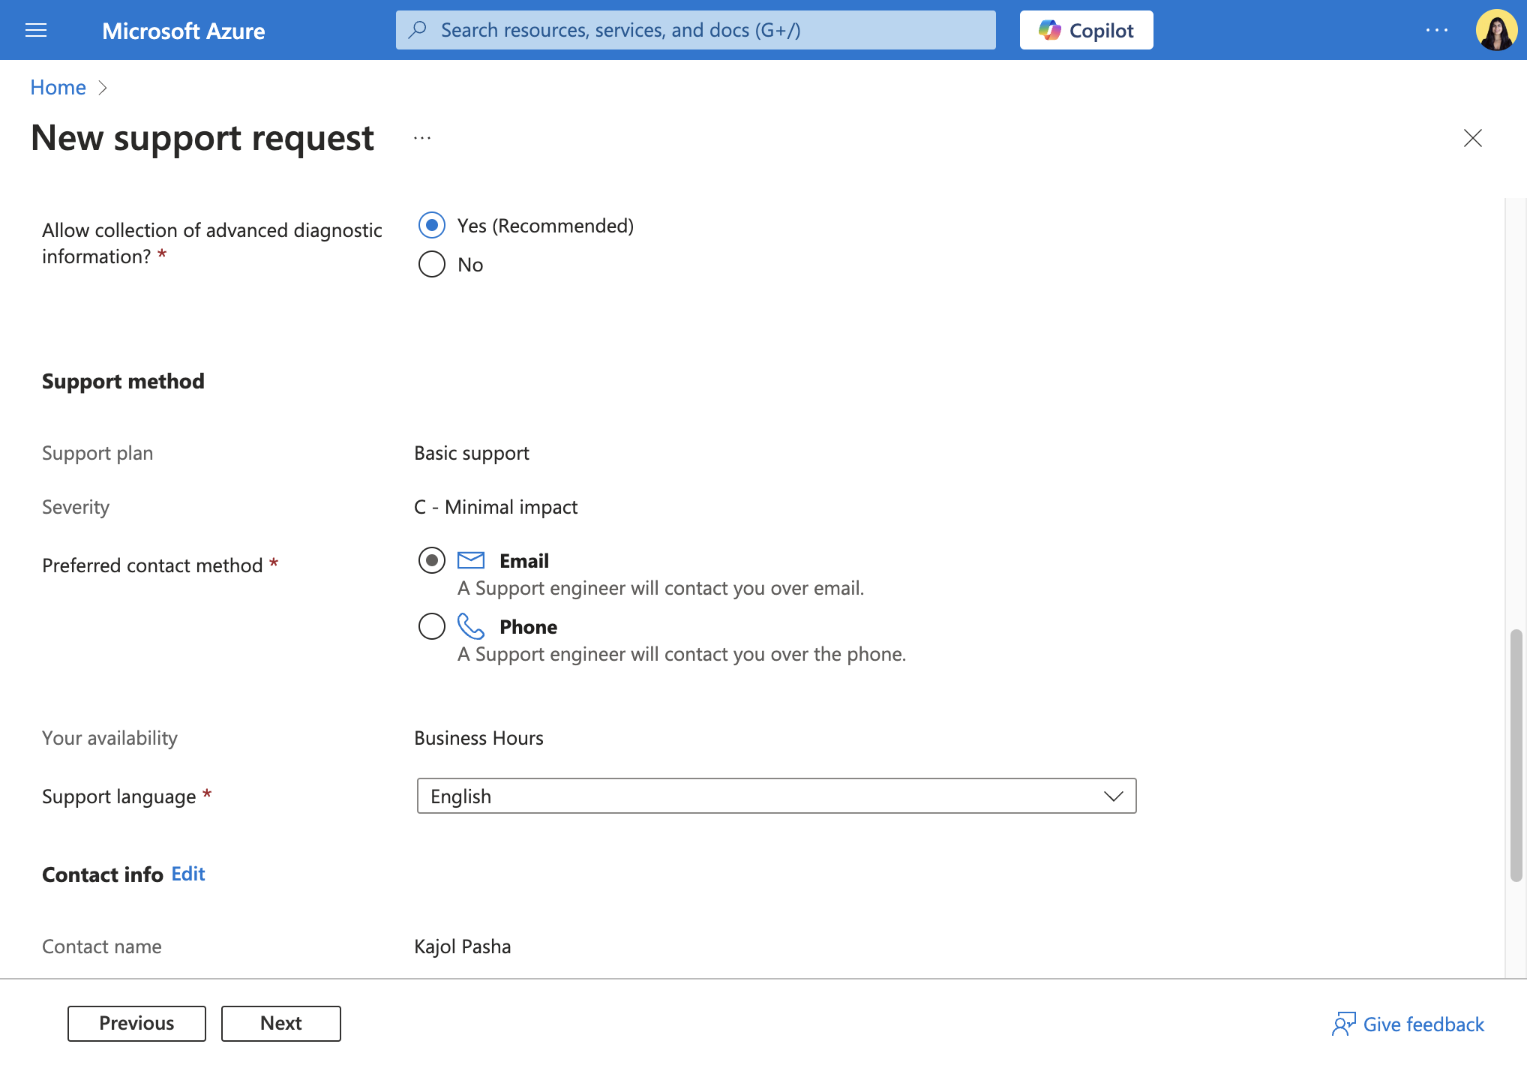1527x1068 pixels.
Task: Click the 'Business Hours' availability value
Action: click(478, 738)
